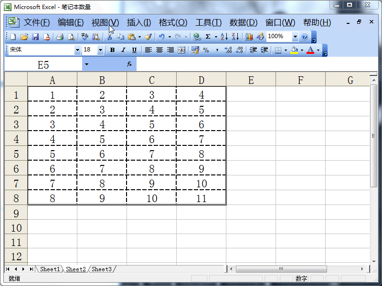Click Decrease Decimal icon
The height and width of the screenshot is (286, 382).
coord(240,50)
